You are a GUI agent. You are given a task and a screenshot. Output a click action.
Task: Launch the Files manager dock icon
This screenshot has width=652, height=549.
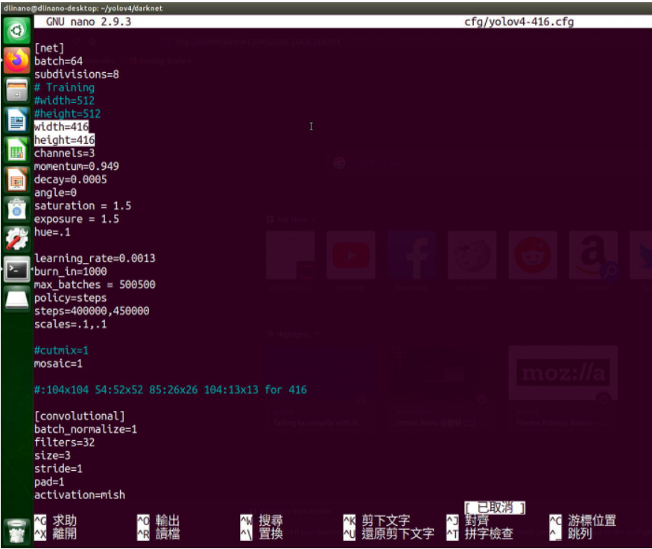coord(16,90)
